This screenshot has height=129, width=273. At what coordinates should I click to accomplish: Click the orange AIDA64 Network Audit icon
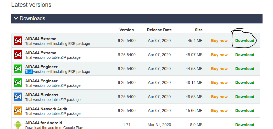pos(18,111)
